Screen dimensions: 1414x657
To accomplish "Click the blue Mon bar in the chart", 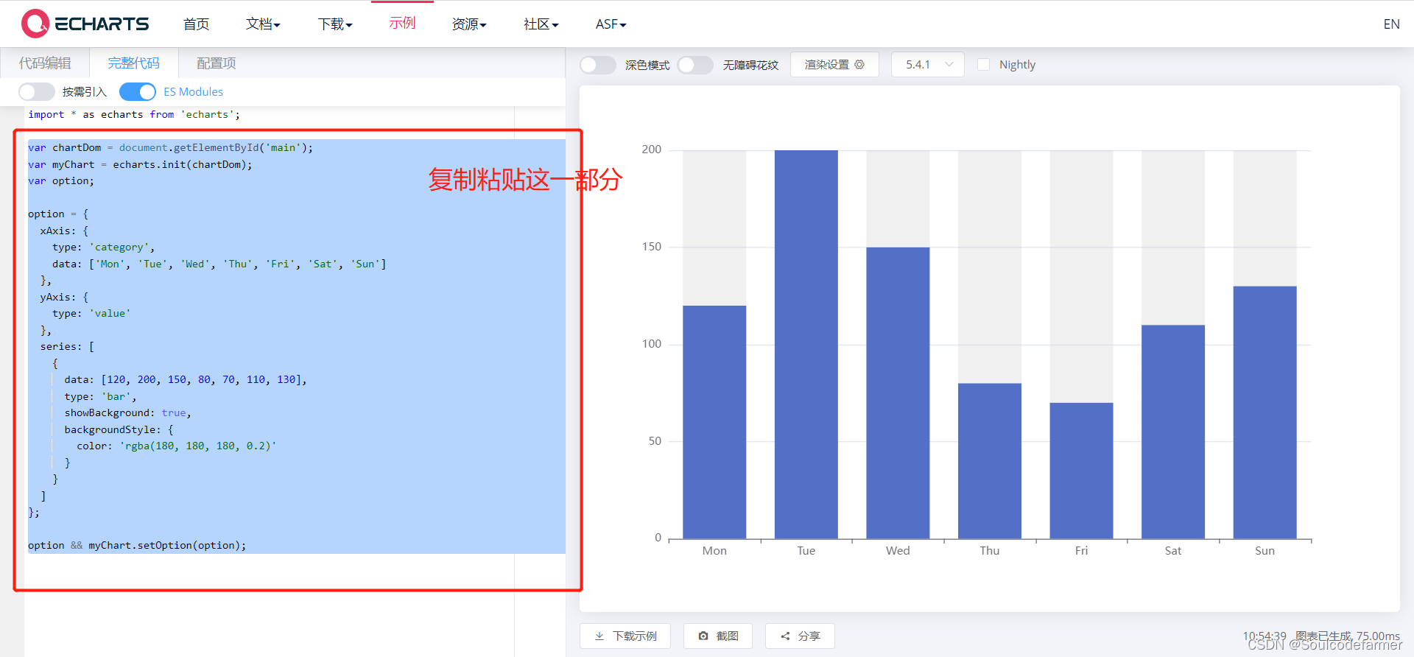I will click(714, 422).
